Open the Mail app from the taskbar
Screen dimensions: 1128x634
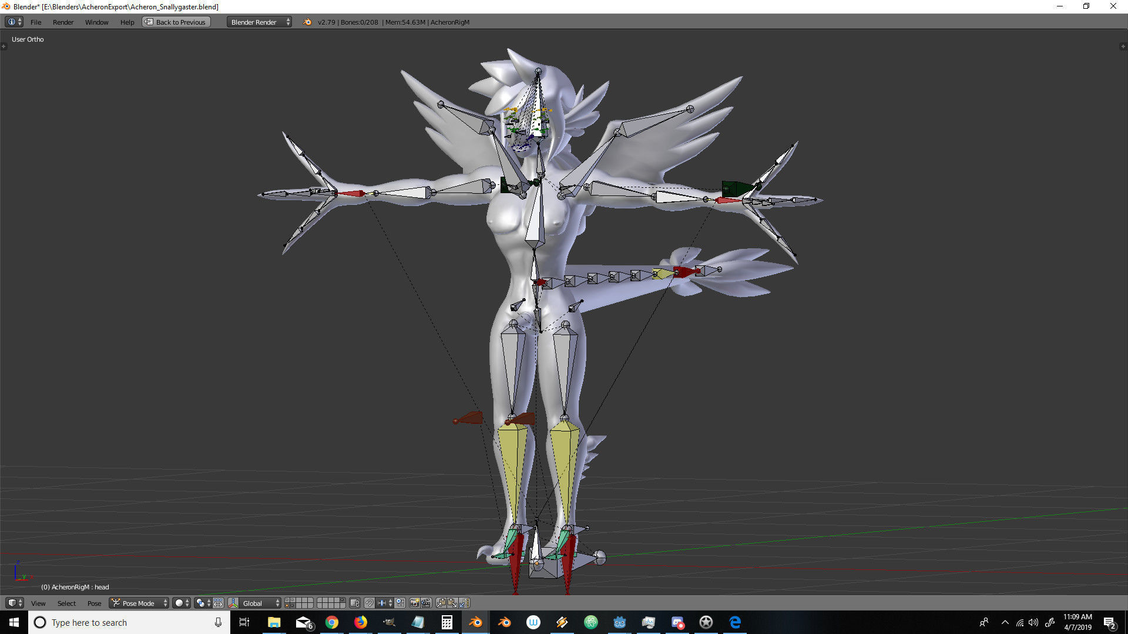pyautogui.click(x=303, y=622)
